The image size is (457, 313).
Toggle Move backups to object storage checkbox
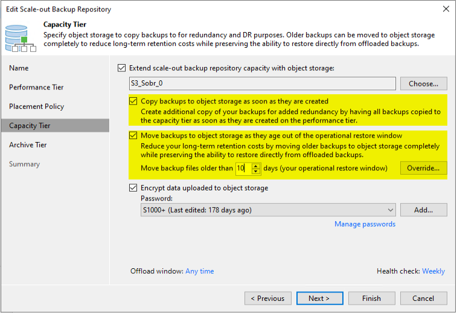133,135
